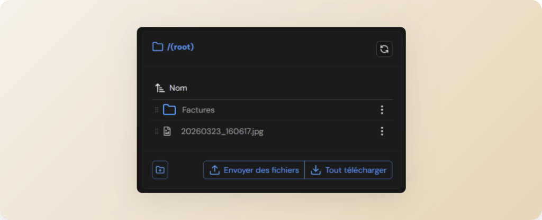
Task: Click the download arrow icon in Tout télécharger
Action: pyautogui.click(x=316, y=170)
